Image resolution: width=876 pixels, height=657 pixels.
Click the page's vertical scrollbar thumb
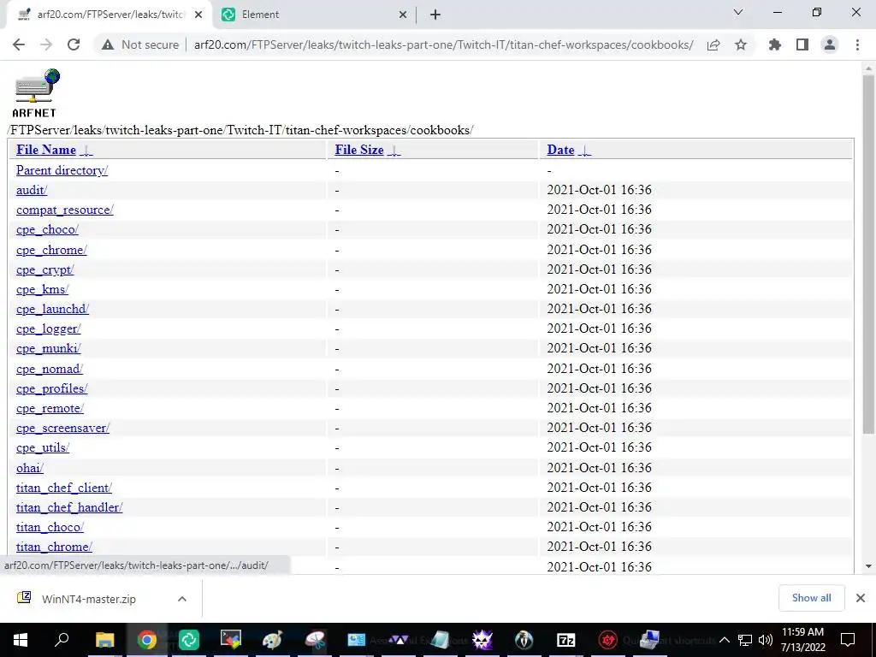868,254
